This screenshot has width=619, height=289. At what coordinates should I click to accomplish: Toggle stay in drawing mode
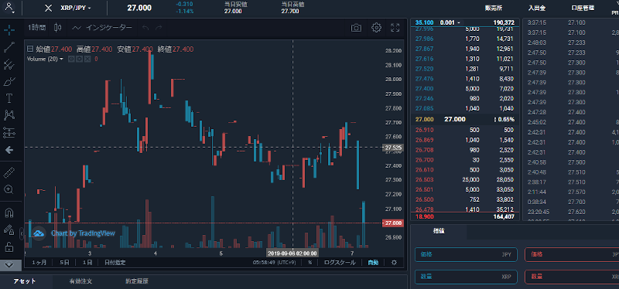tap(9, 229)
